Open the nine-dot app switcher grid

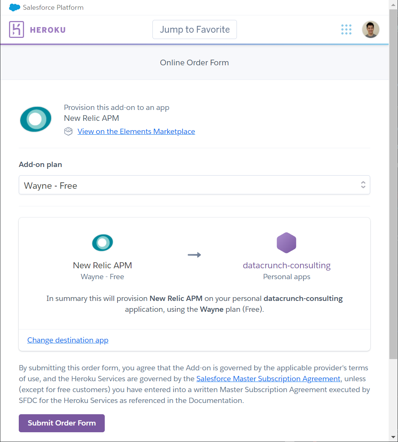[346, 29]
